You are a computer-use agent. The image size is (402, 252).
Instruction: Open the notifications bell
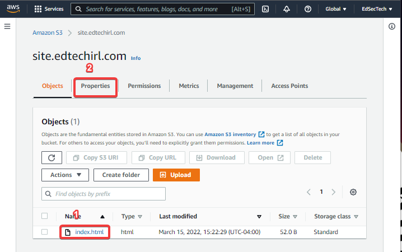pyautogui.click(x=287, y=9)
